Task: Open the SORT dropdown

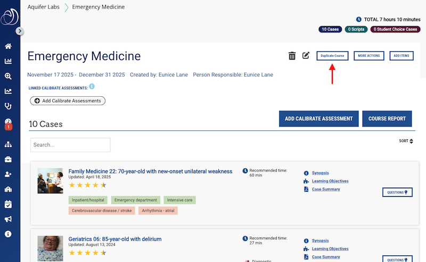Action: (x=406, y=141)
